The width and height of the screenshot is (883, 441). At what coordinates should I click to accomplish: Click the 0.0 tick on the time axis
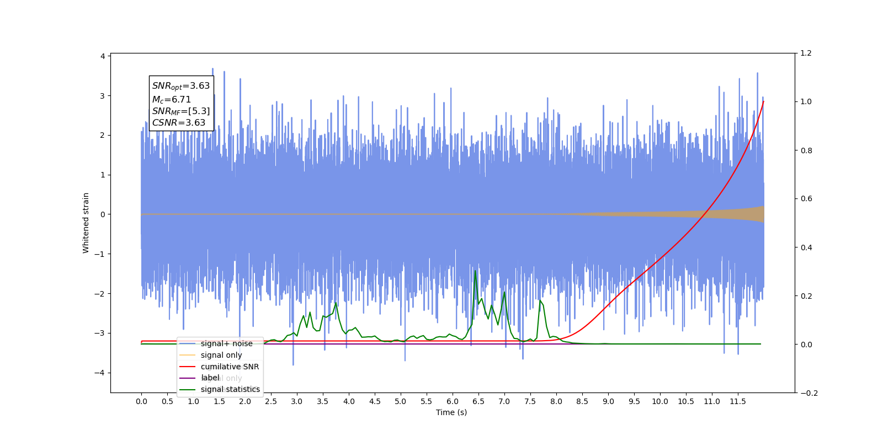pos(141,401)
